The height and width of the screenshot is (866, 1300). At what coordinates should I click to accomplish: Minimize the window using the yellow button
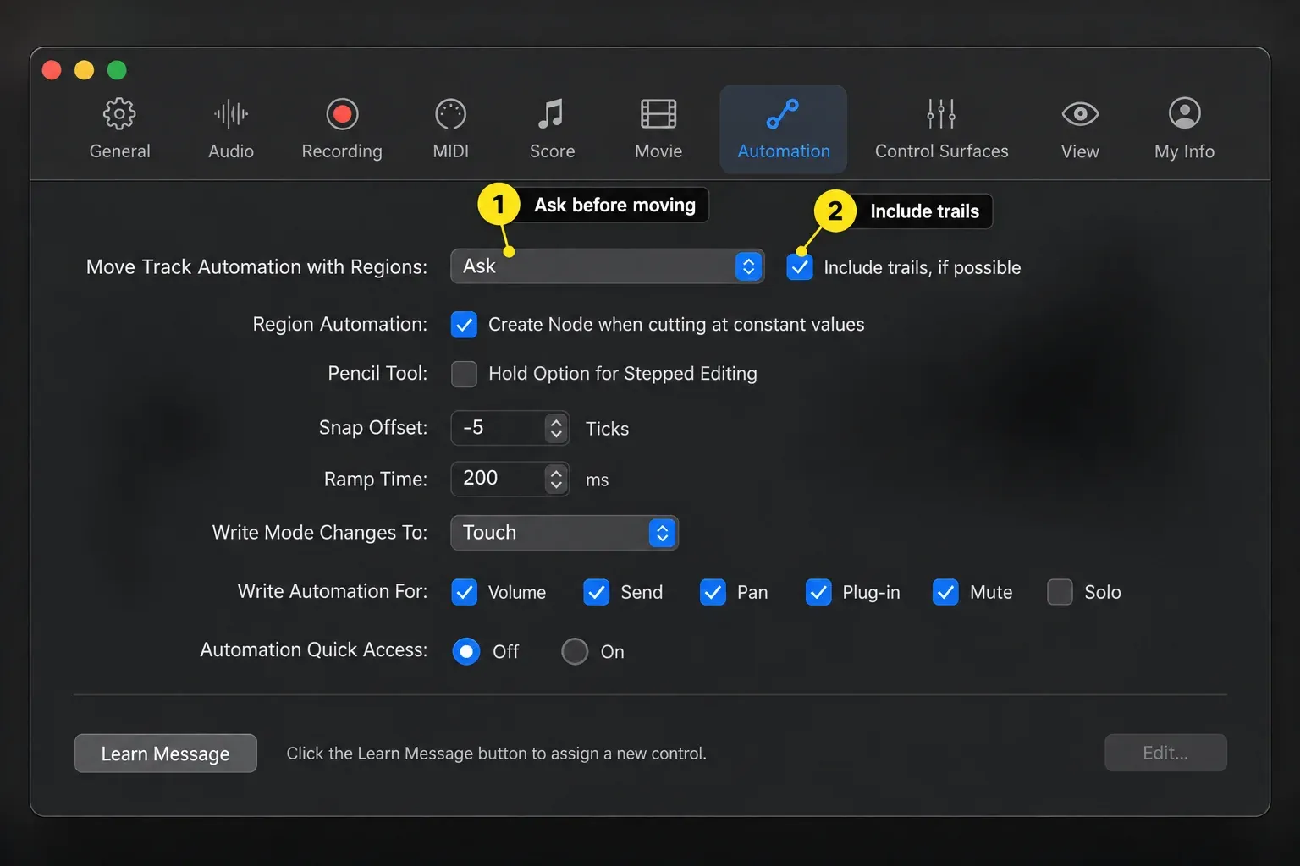coord(84,70)
